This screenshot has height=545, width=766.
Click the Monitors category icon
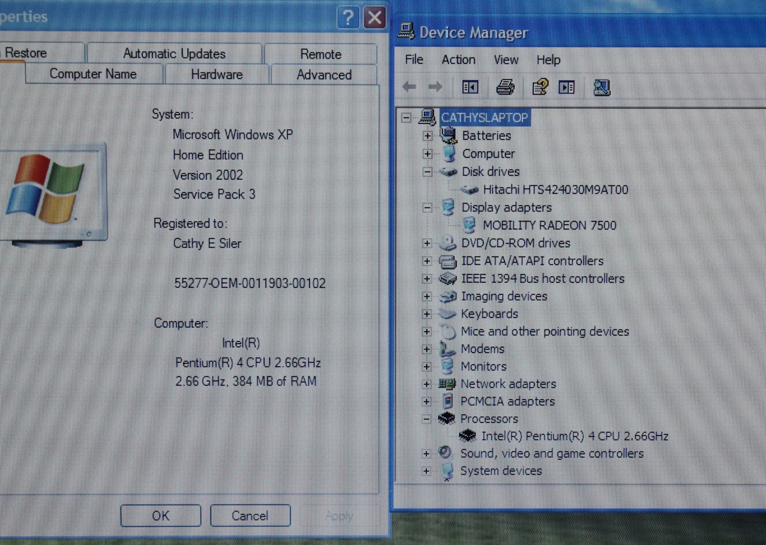point(447,366)
